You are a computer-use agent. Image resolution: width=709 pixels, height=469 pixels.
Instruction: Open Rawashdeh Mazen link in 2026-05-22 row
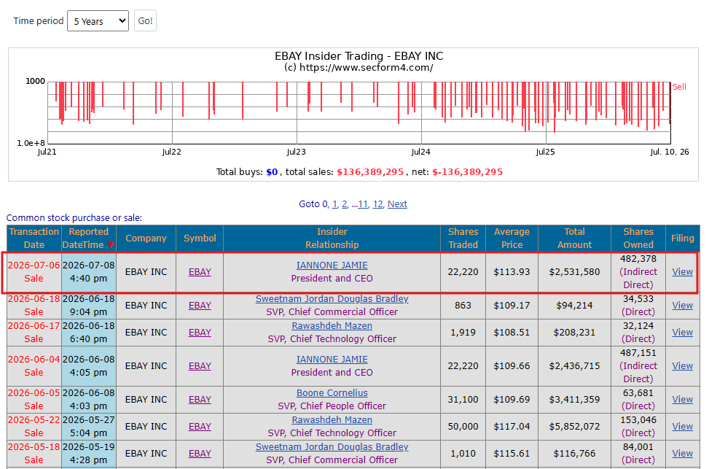point(332,420)
